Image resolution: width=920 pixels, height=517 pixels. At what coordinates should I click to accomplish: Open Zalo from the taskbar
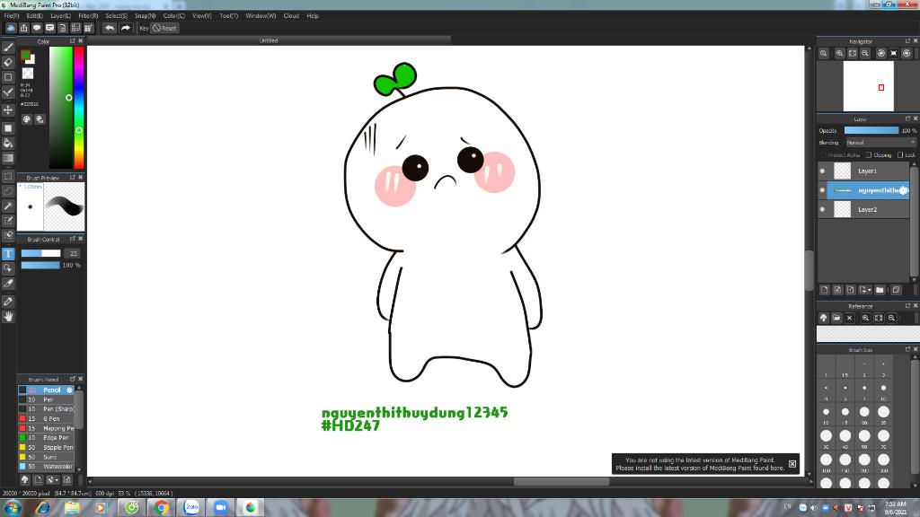pyautogui.click(x=191, y=508)
